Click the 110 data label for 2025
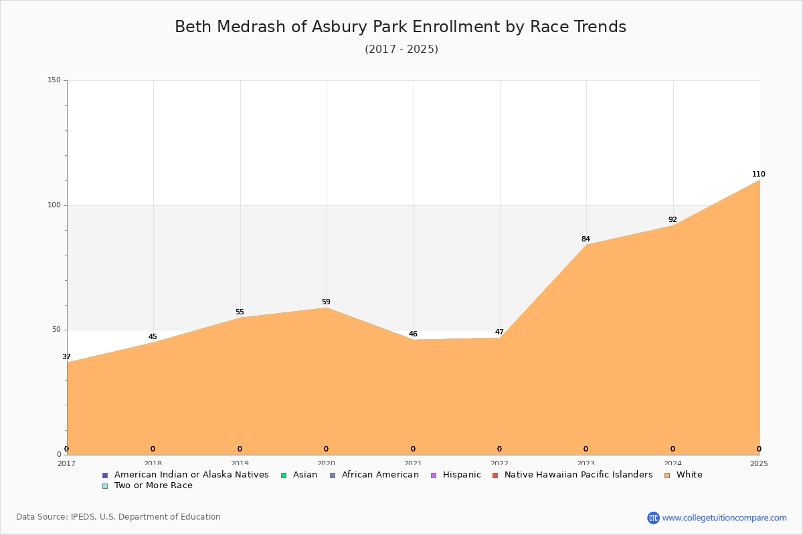The width and height of the screenshot is (803, 535). pyautogui.click(x=758, y=175)
